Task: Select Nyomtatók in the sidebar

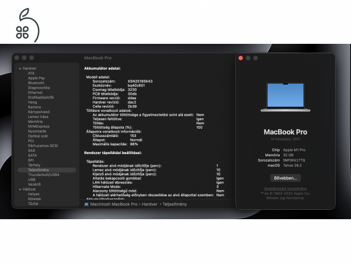Action: coord(37,131)
